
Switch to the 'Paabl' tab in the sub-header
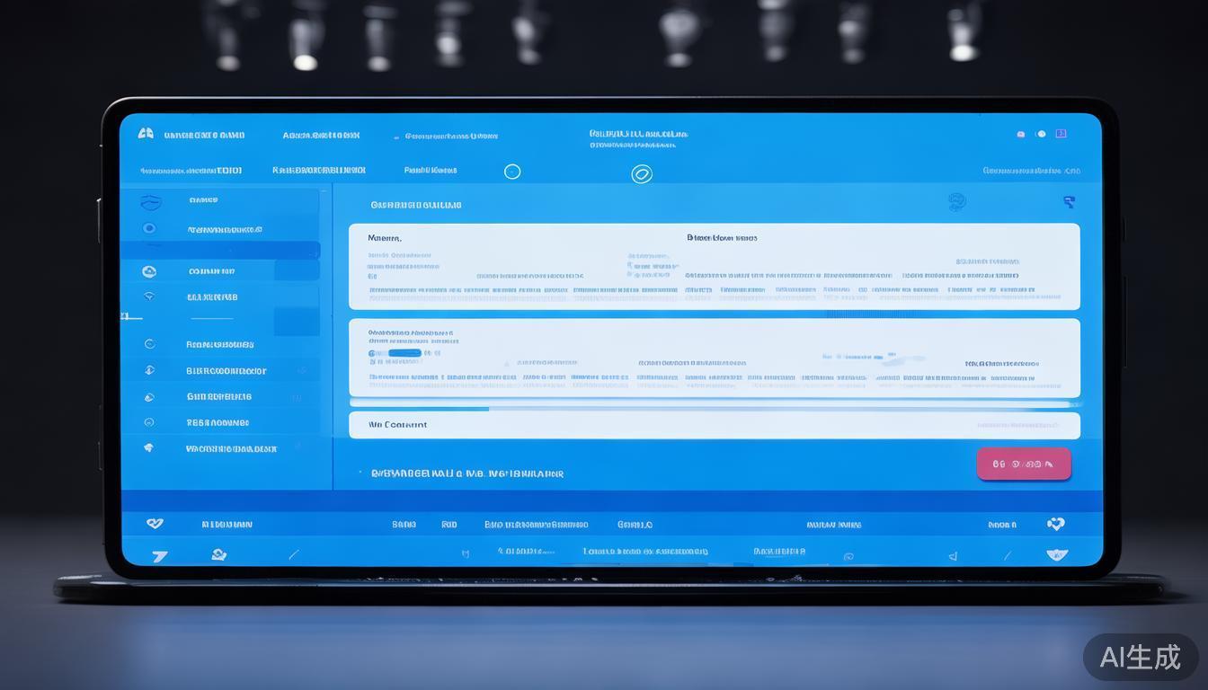[431, 170]
